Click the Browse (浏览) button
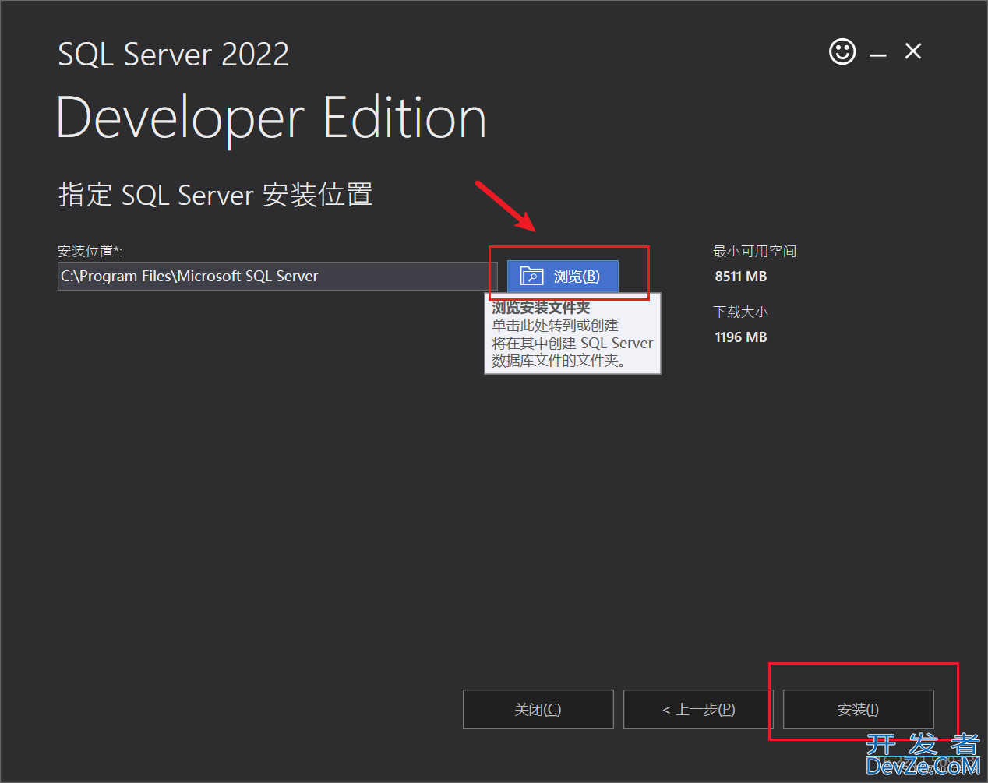Viewport: 988px width, 783px height. [563, 276]
